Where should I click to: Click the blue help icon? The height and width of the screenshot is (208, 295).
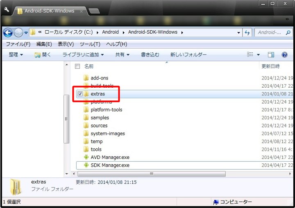pos(284,55)
